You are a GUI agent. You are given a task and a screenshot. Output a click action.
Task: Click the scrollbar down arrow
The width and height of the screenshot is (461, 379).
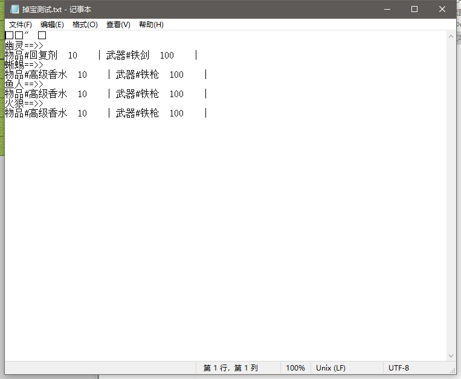[x=451, y=356]
